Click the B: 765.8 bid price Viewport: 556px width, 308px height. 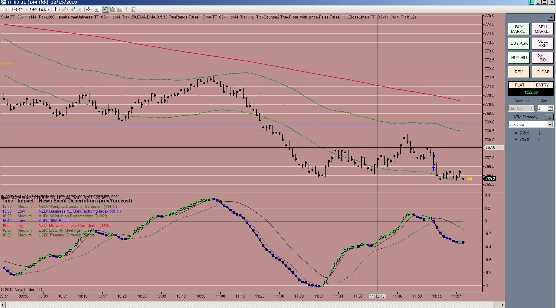[x=522, y=140]
